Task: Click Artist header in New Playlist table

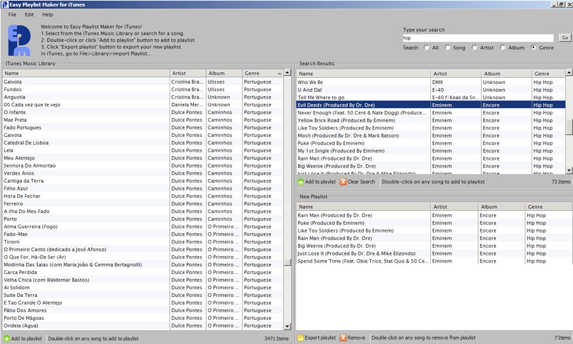Action: pyautogui.click(x=454, y=206)
